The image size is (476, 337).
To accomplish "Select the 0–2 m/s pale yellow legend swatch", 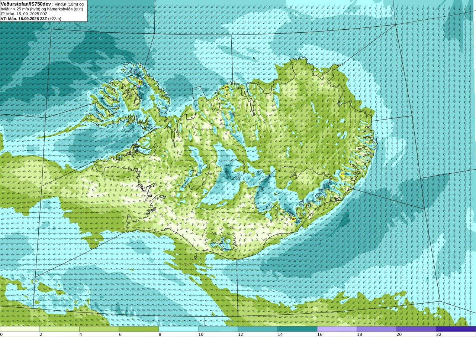I will [20, 329].
